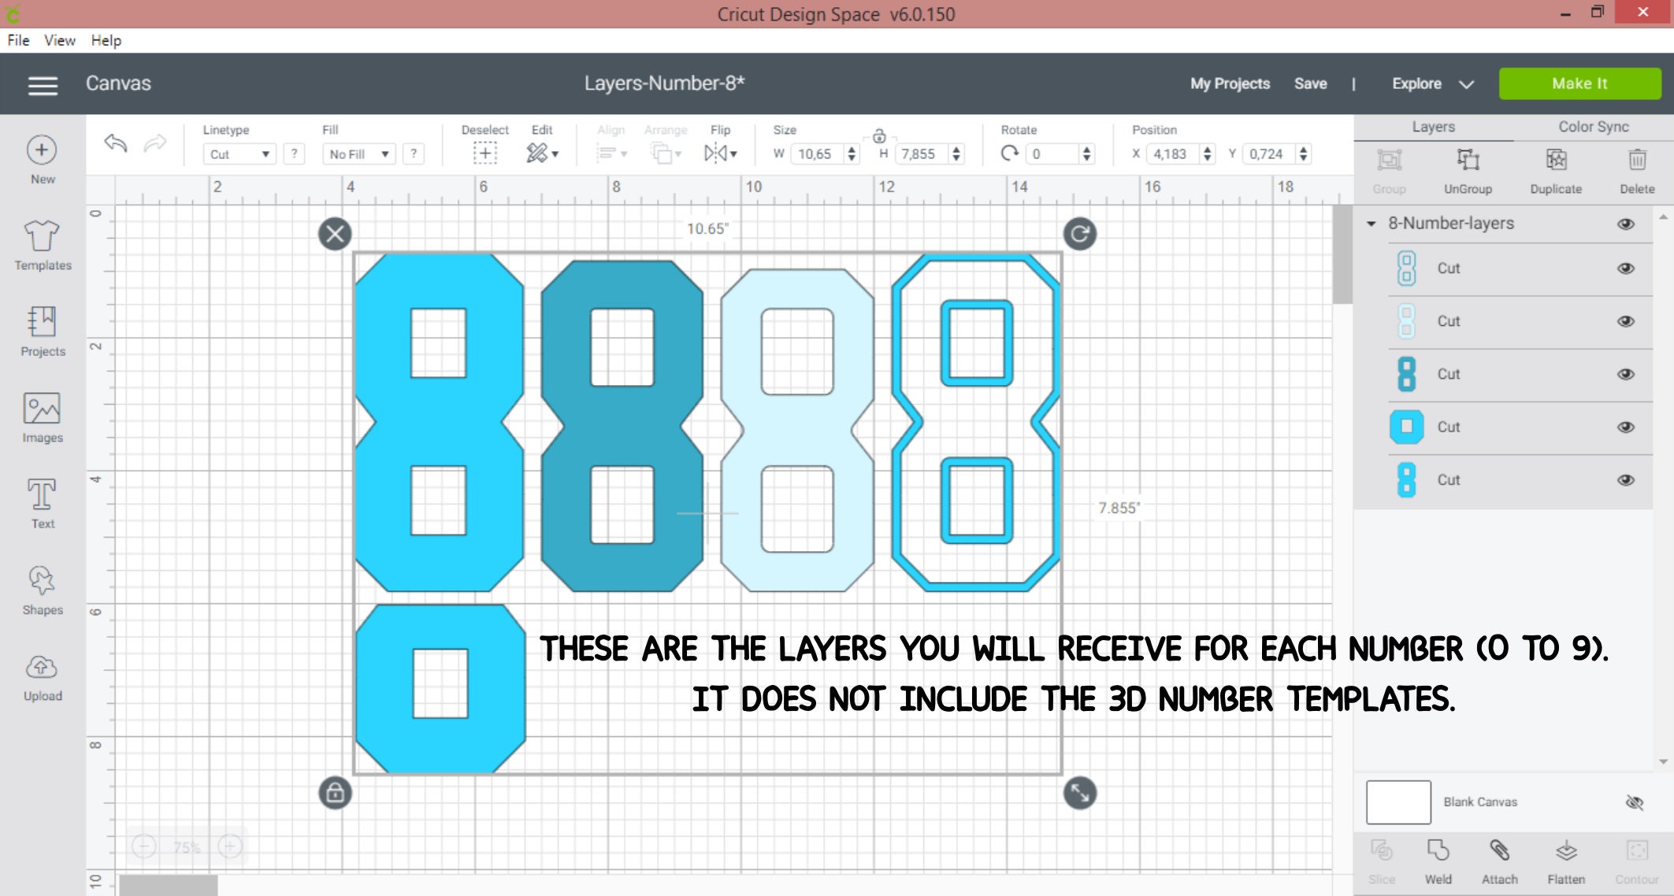The height and width of the screenshot is (896, 1674).
Task: Open the File menu
Action: 17,40
